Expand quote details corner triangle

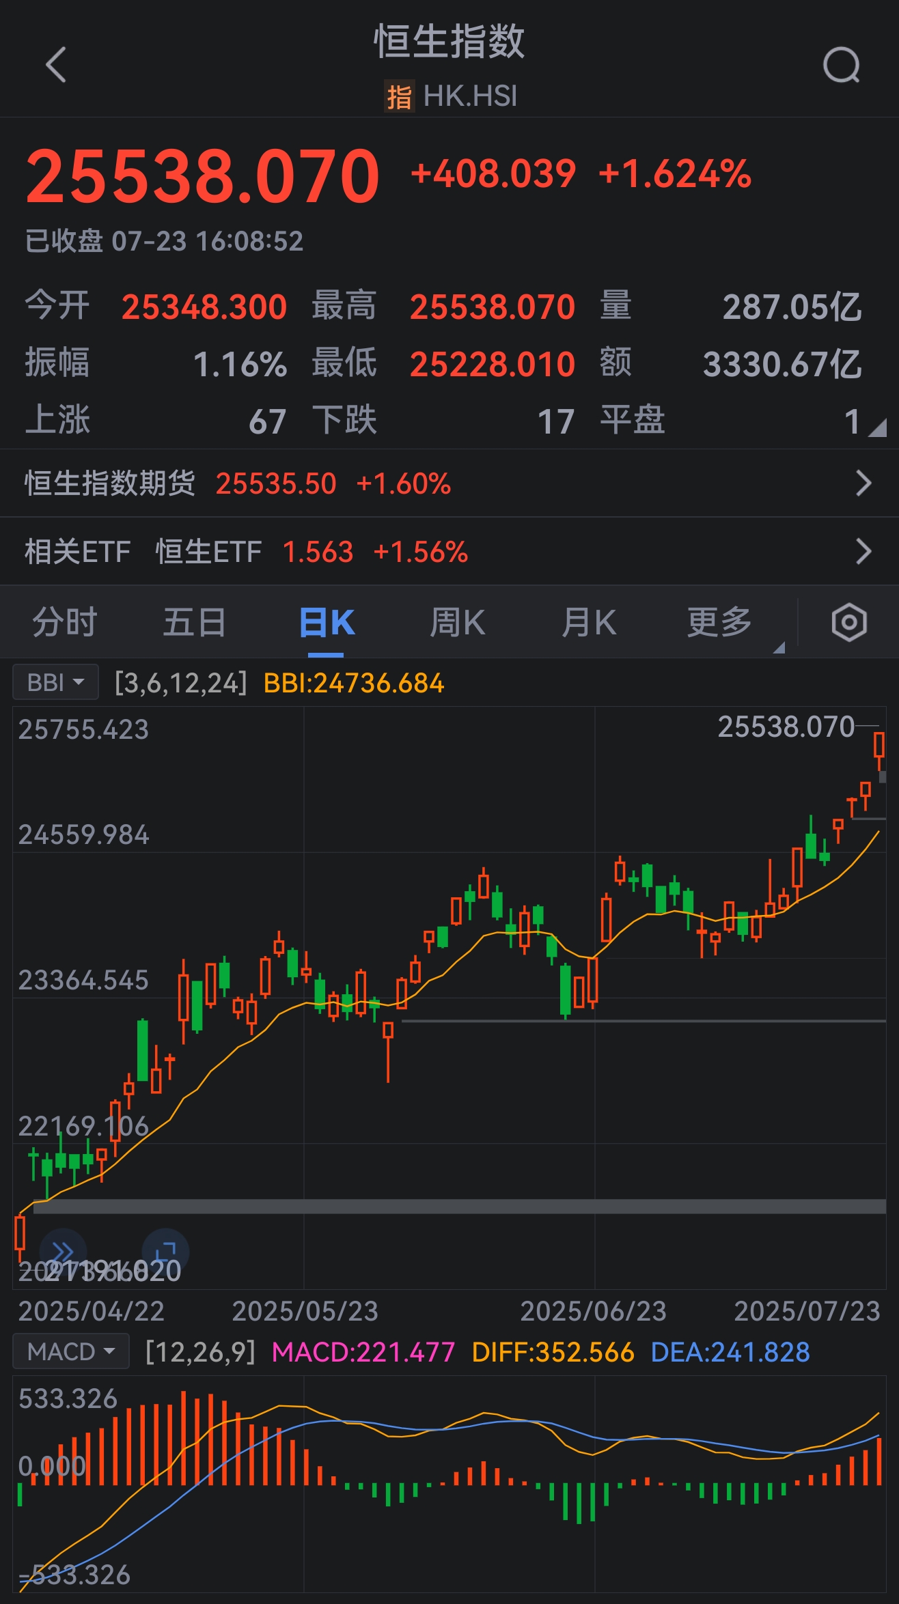coord(877,428)
